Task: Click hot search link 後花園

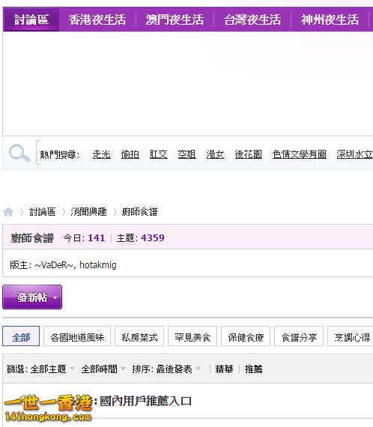Action: click(x=249, y=154)
